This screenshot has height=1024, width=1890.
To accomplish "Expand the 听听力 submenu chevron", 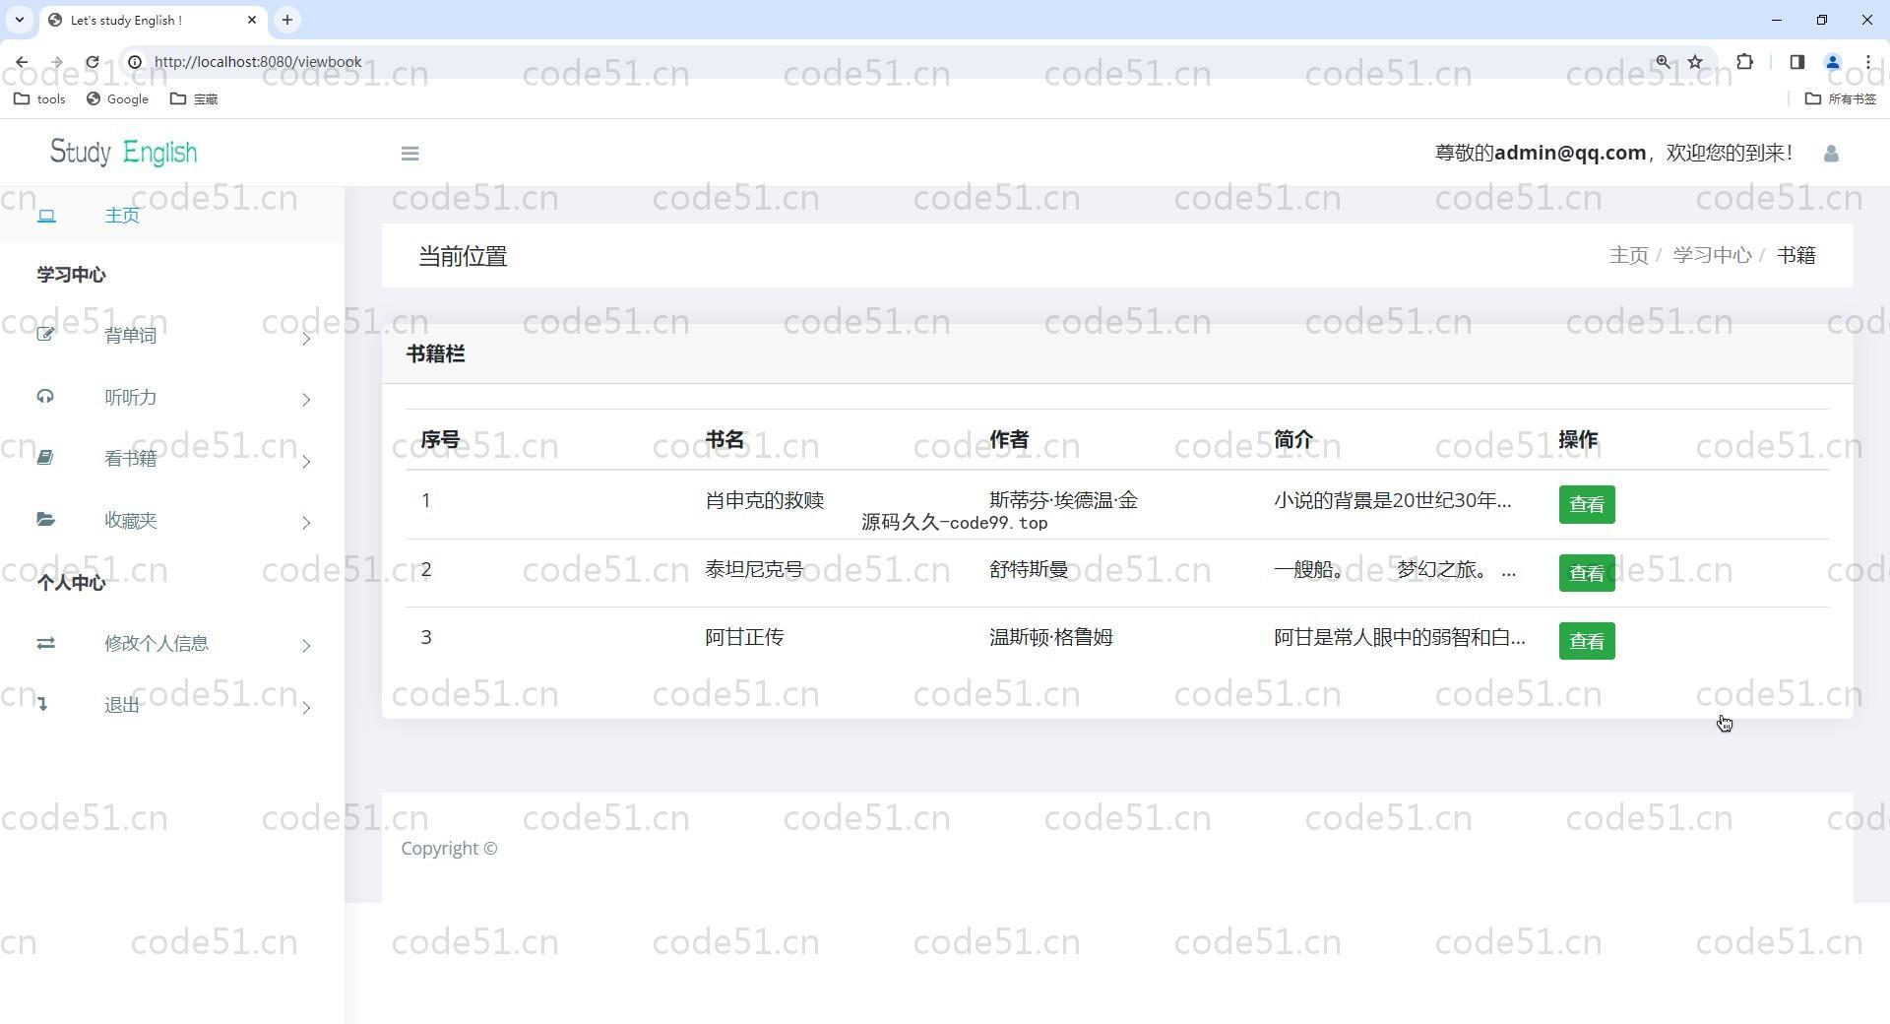I will point(306,400).
